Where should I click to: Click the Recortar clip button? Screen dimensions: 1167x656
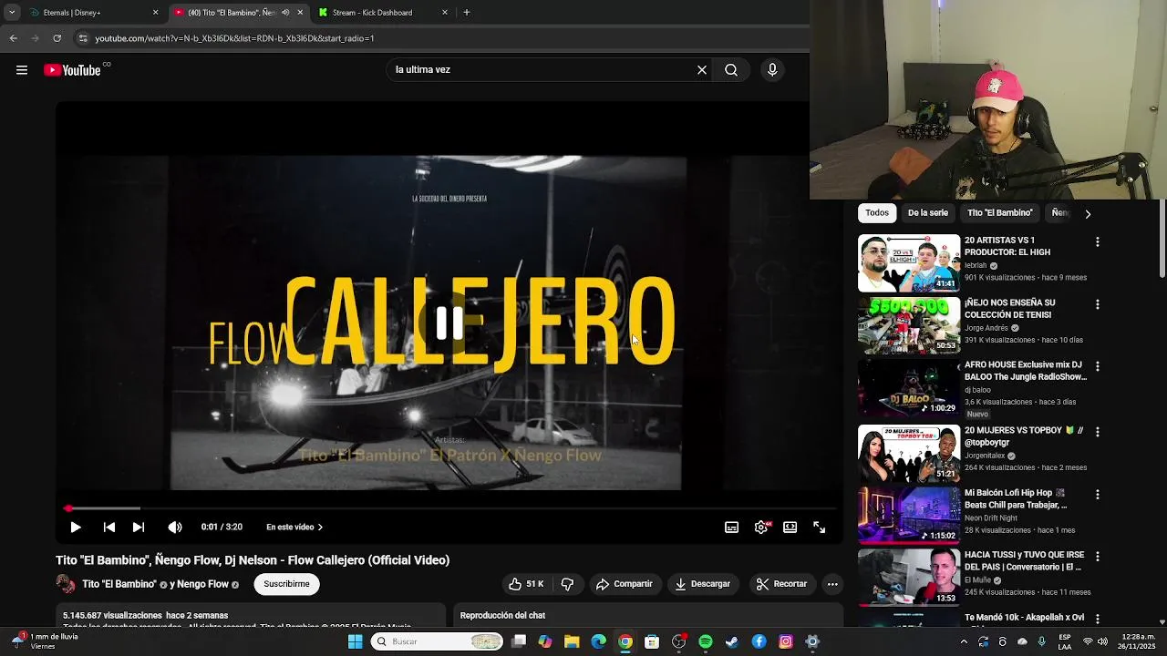(781, 584)
